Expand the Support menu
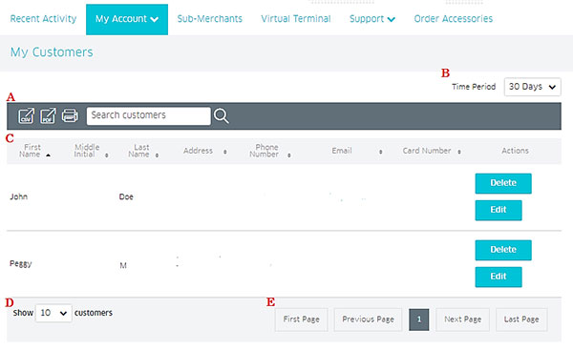The image size is (573, 350). [372, 19]
